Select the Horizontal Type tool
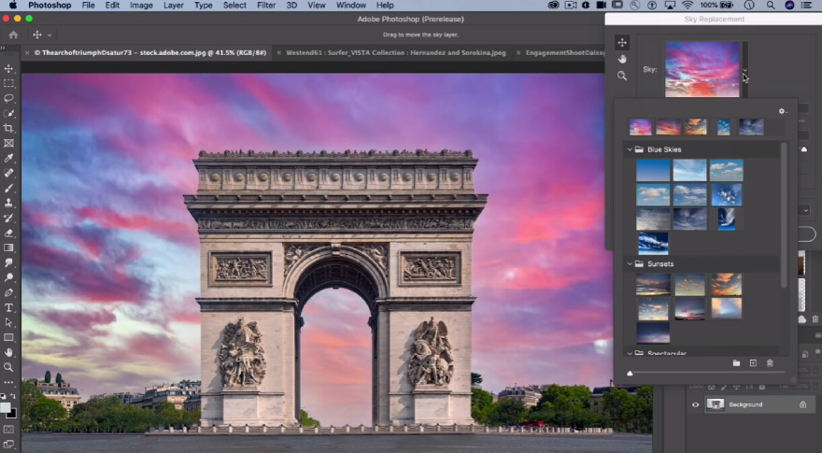The image size is (822, 453). pyautogui.click(x=9, y=307)
